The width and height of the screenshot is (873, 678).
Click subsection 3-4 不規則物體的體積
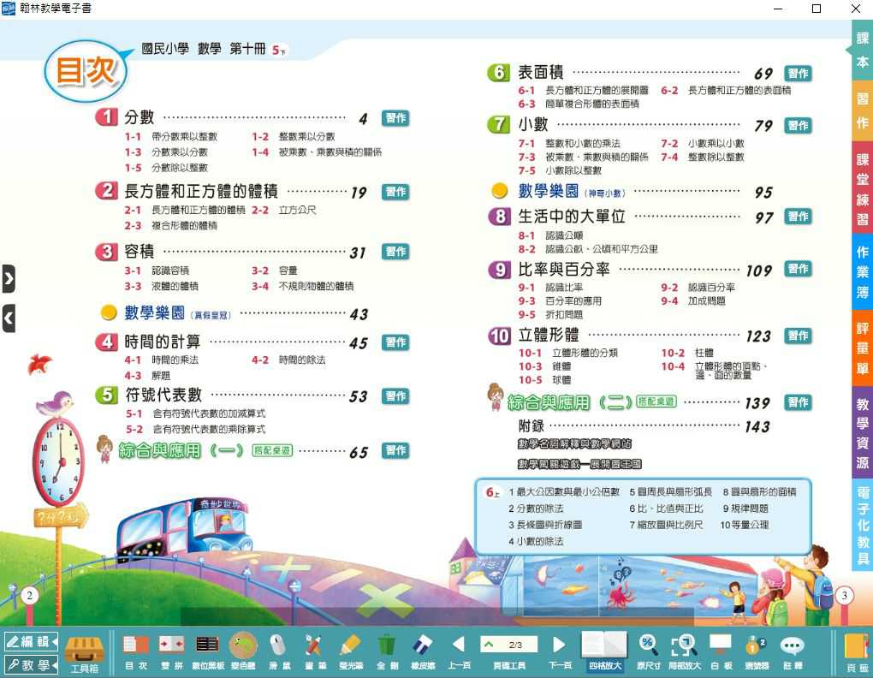coord(302,286)
